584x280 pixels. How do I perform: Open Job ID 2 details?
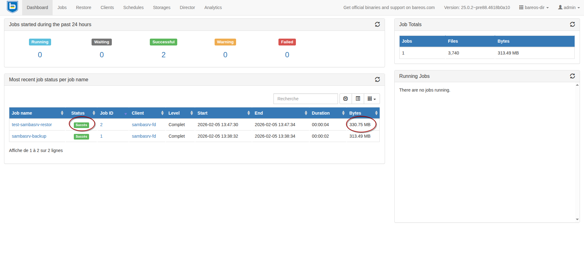point(101,125)
